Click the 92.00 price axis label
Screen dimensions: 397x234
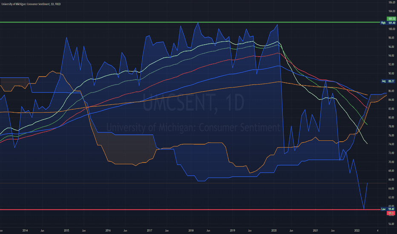392,65
